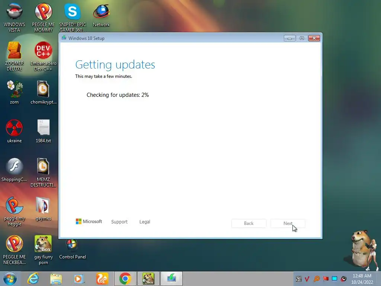Click the round black tray icon
Image resolution: width=381 pixels, height=286 pixels.
tap(343, 279)
